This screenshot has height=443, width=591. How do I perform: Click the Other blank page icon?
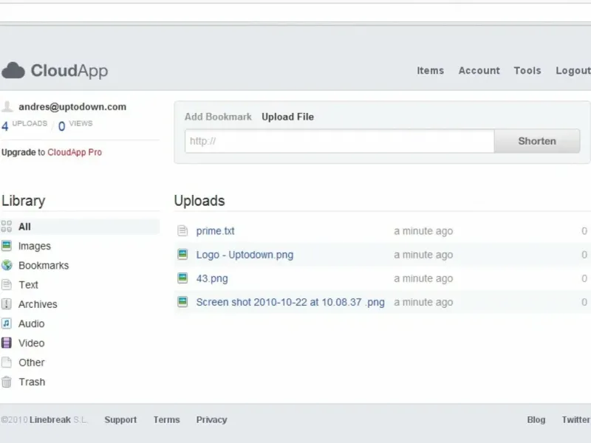coord(7,363)
